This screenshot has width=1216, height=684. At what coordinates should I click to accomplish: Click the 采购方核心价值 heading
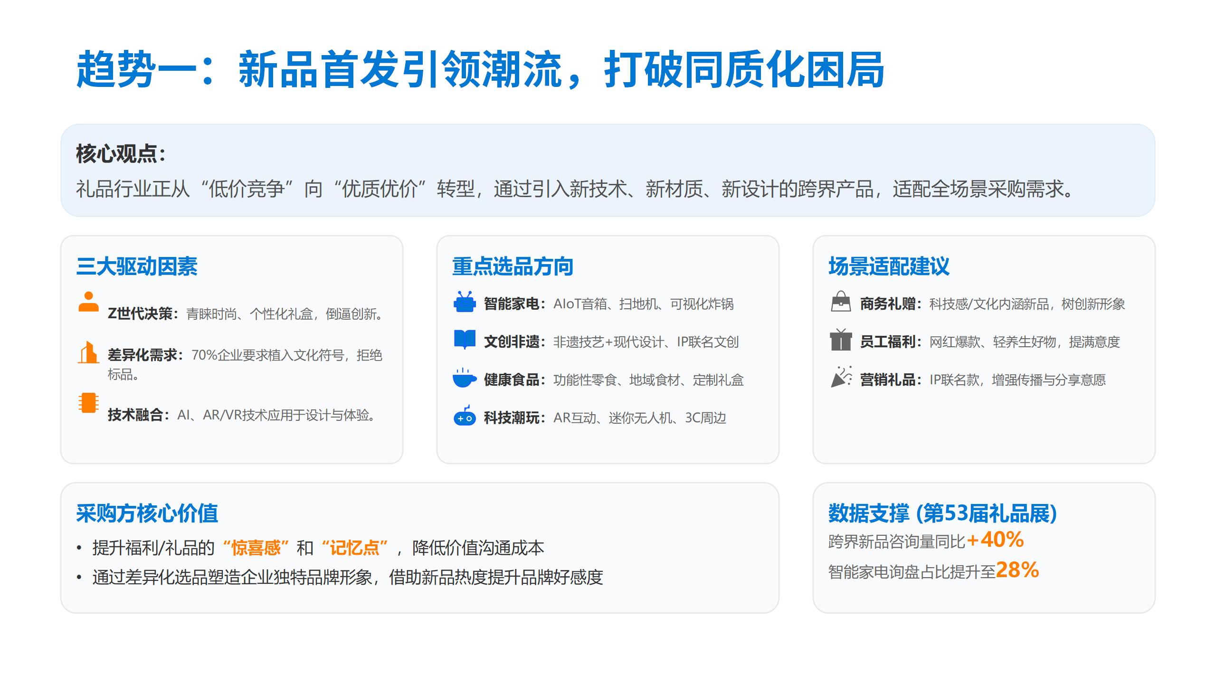click(x=147, y=513)
